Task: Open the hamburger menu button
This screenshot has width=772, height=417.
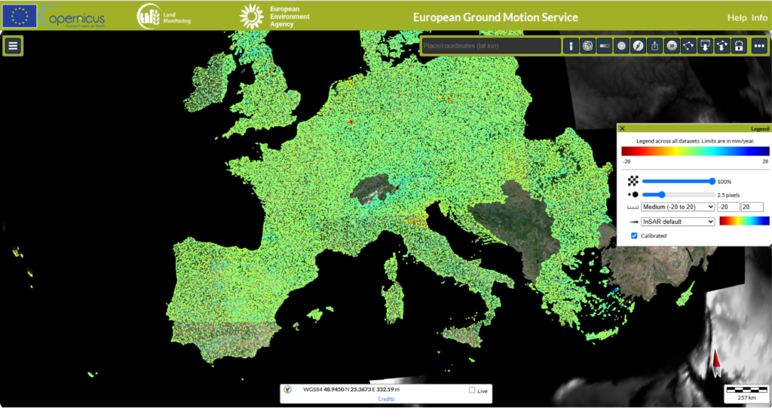Action: tap(13, 46)
